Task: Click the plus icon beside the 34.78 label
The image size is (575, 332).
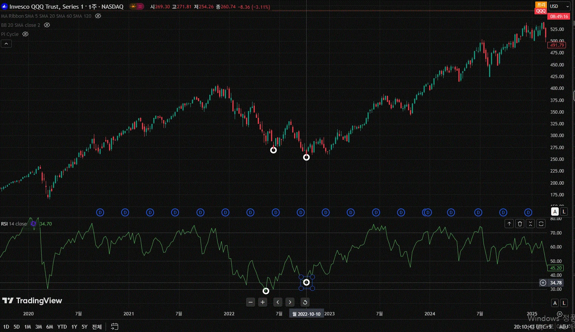Action: 543,283
